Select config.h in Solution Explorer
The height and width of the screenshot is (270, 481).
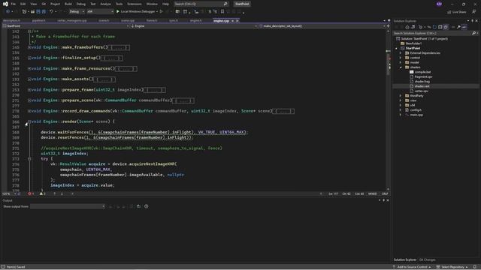[416, 110]
